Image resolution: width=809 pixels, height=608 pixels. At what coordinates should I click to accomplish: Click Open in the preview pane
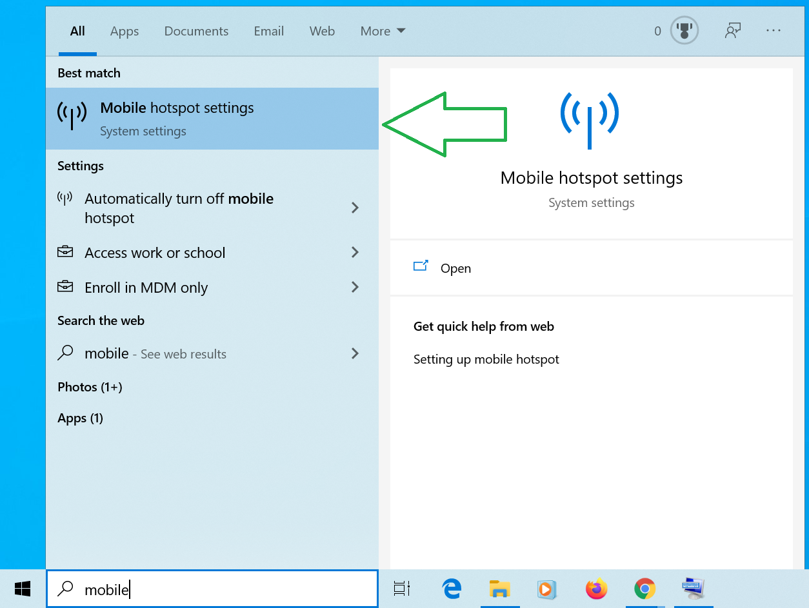455,268
